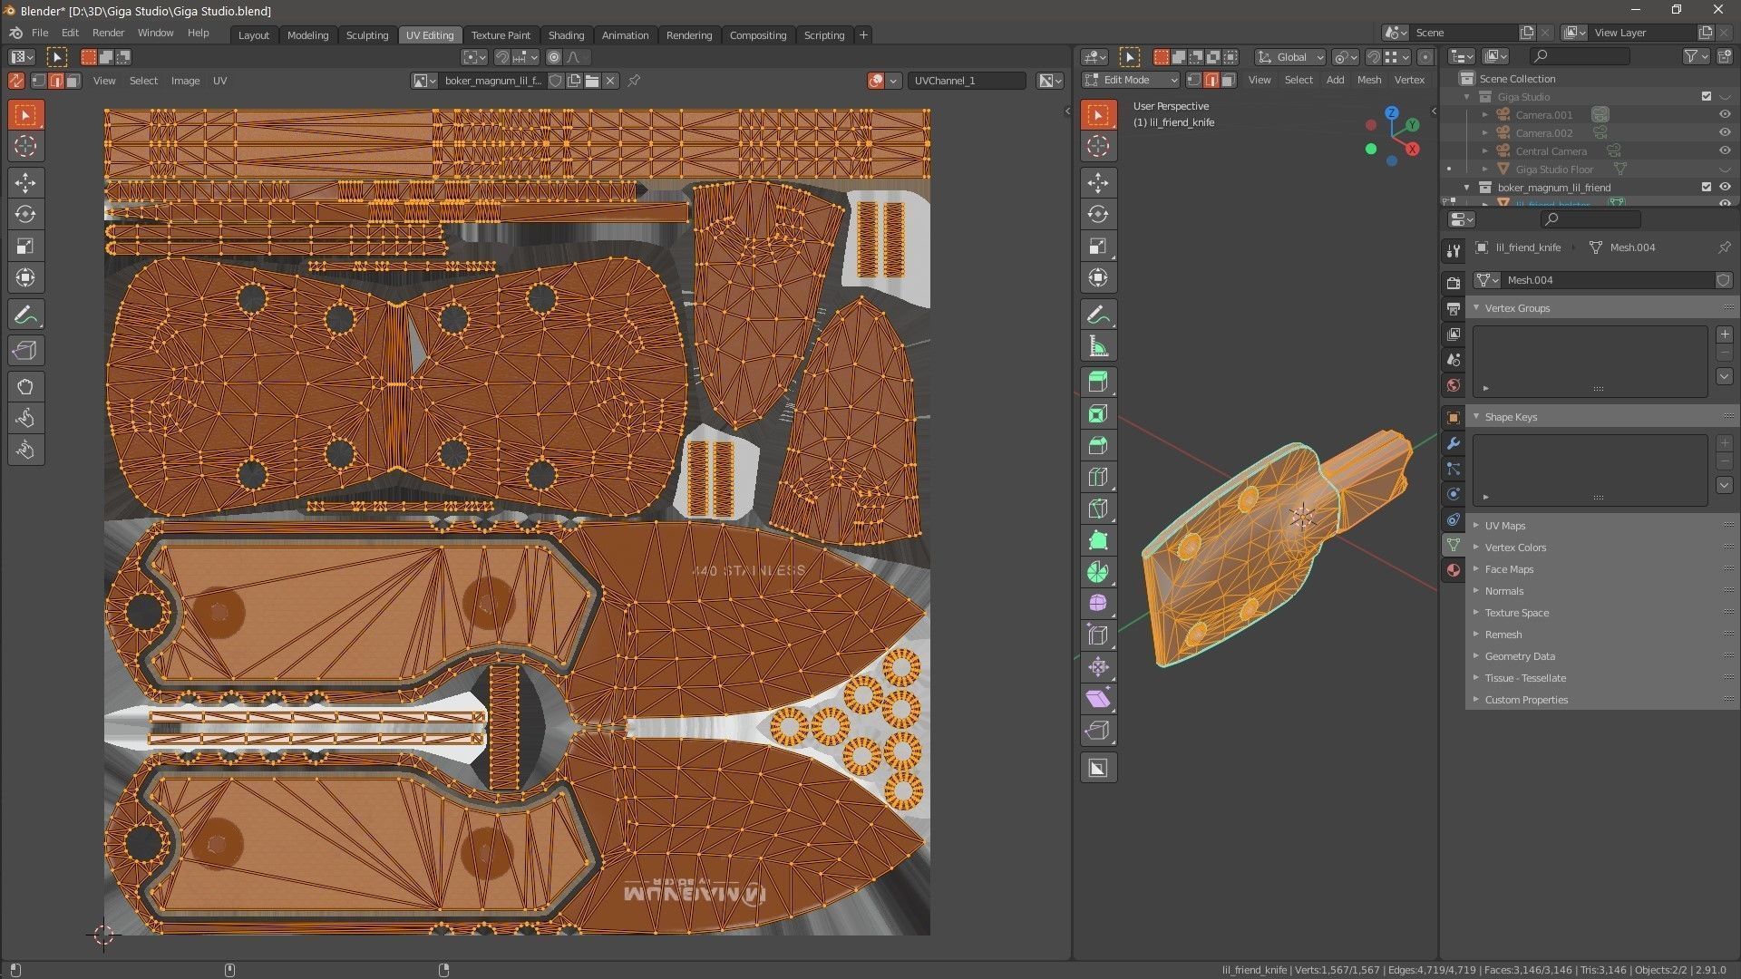The width and height of the screenshot is (1741, 979).
Task: Select the Shrink/Fatten tool in the 3D viewport
Action: pos(1098,667)
